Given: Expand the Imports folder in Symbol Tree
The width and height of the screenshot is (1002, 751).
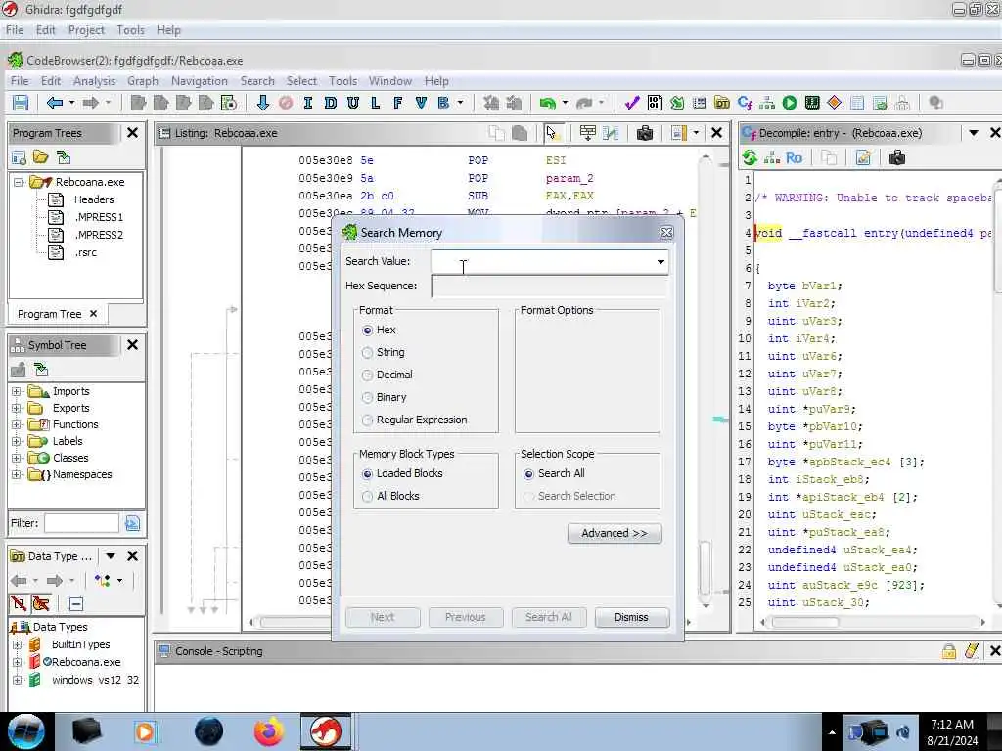Looking at the screenshot, I should coord(17,391).
